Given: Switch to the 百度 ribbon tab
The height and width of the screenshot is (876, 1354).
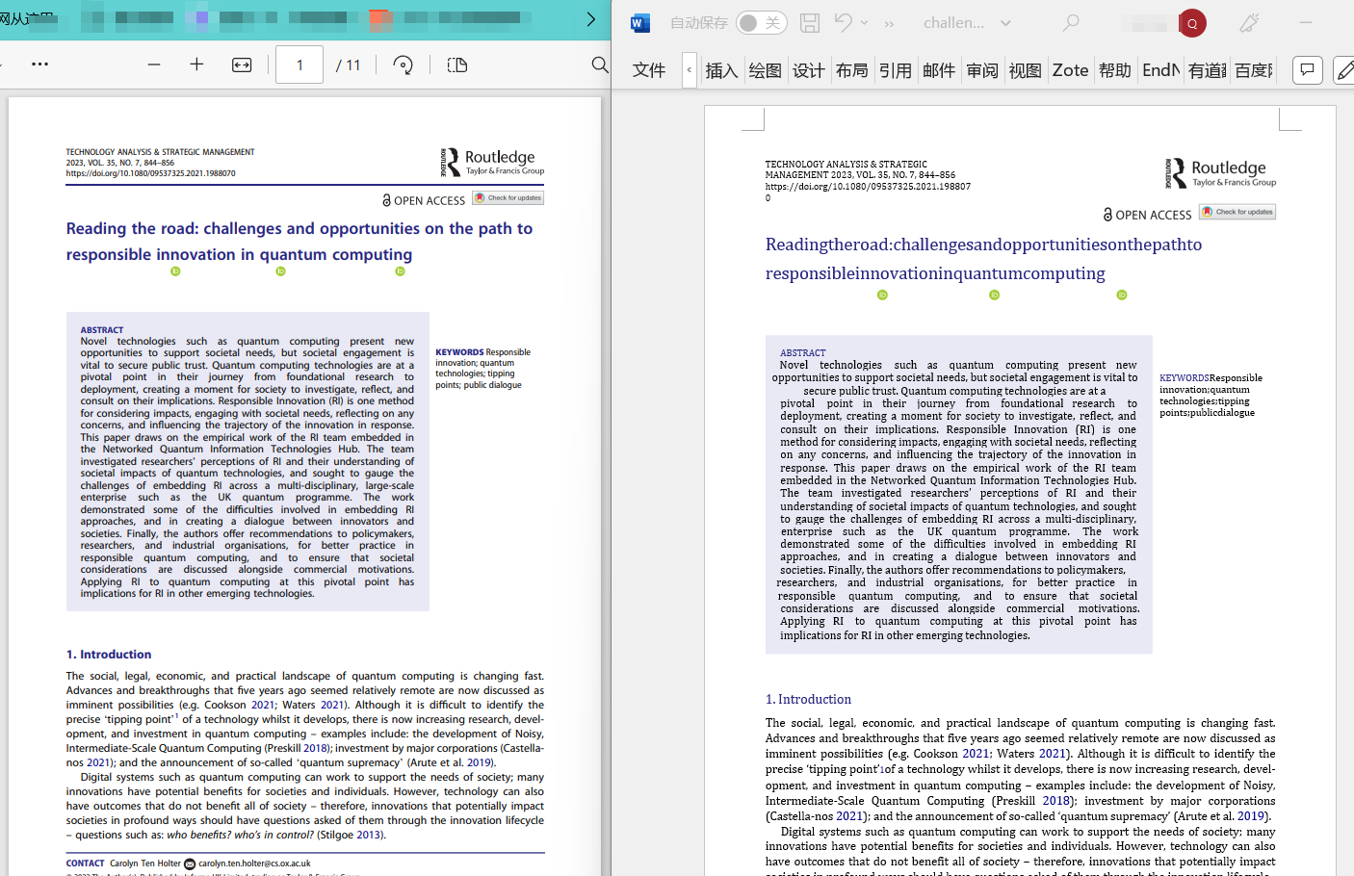Looking at the screenshot, I should pos(1253,70).
